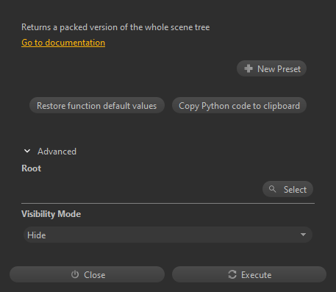Click the plus icon on New Preset
336x292 pixels.
[249, 68]
